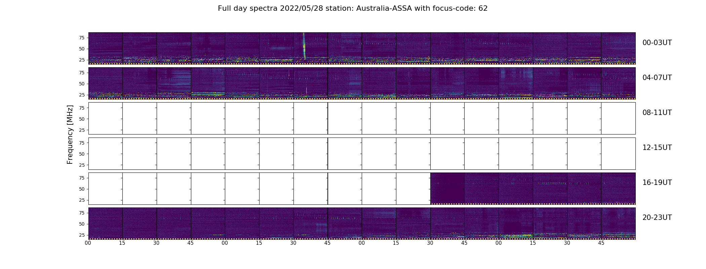The image size is (706, 269).
Task: Click the '25' tick of the 08-11UT row
Action: point(82,130)
